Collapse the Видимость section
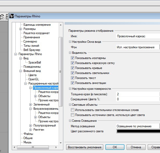Image resolution: width=160 pixels, height=153 pixels. tap(70, 53)
